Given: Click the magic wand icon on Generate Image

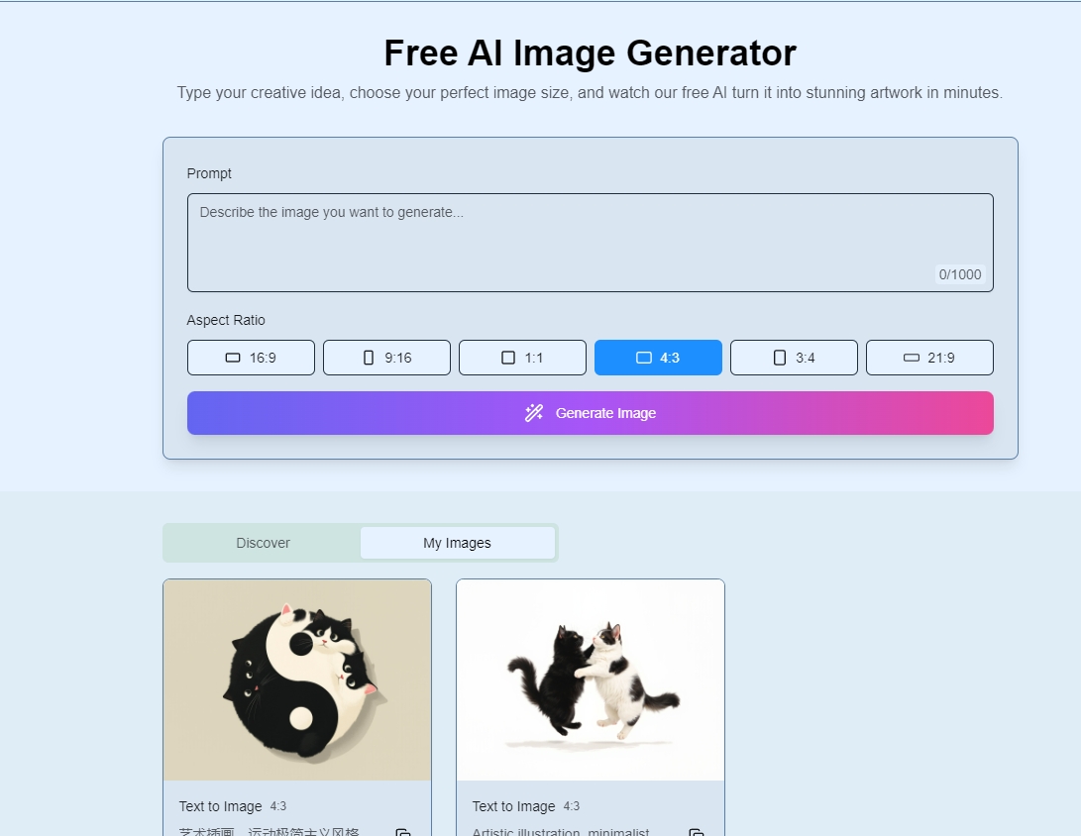Looking at the screenshot, I should 534,413.
